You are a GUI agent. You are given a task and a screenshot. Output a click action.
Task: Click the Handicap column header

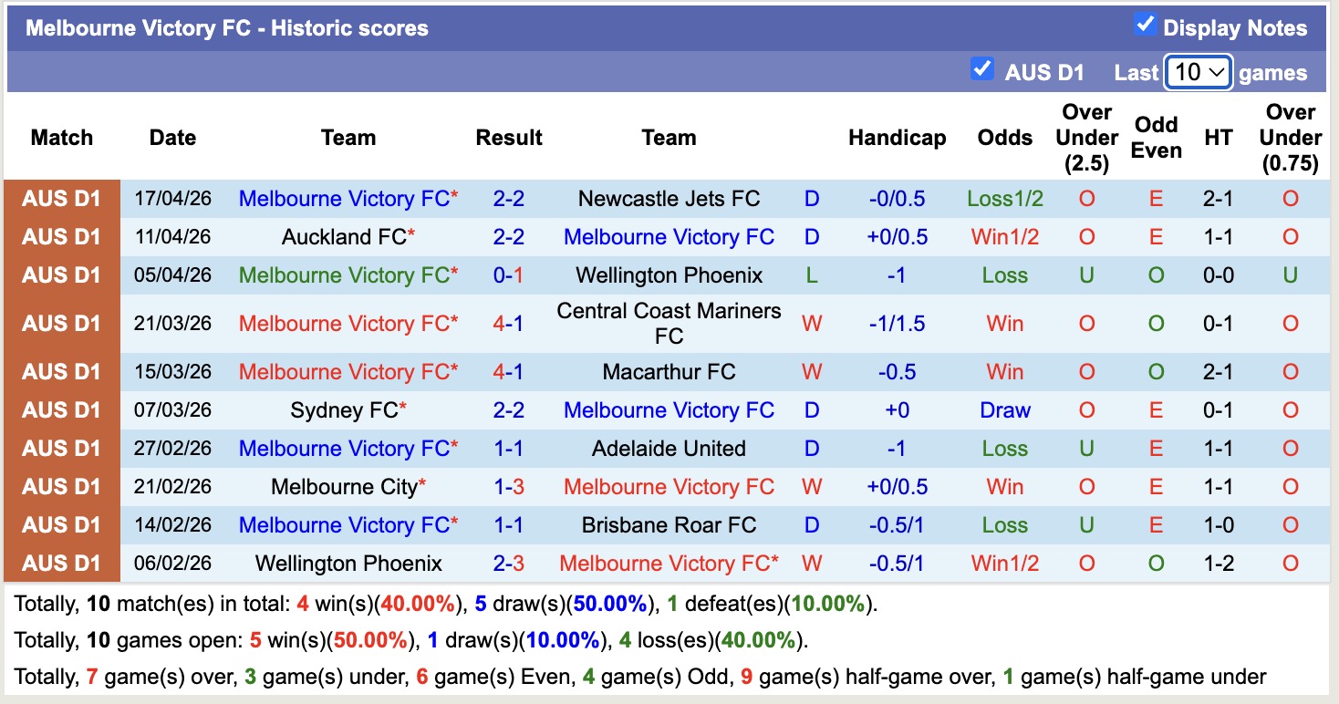(898, 138)
